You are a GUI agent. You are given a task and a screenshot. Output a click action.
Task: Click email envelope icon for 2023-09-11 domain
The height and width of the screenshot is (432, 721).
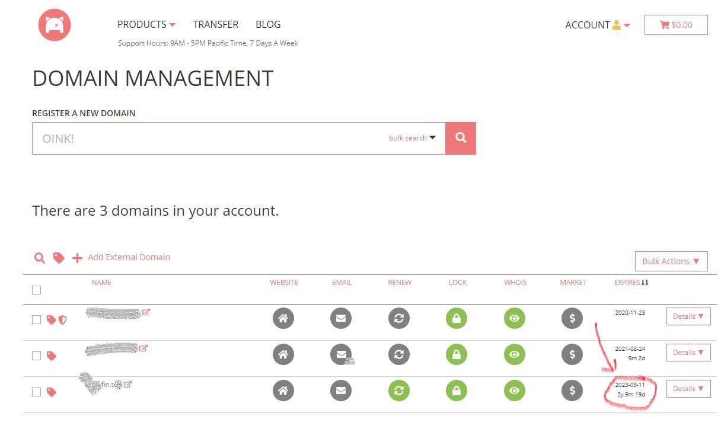pos(341,391)
